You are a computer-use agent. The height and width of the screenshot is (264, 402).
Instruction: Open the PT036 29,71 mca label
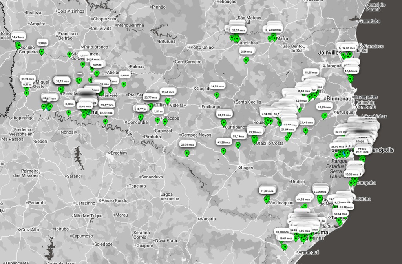(361, 151)
